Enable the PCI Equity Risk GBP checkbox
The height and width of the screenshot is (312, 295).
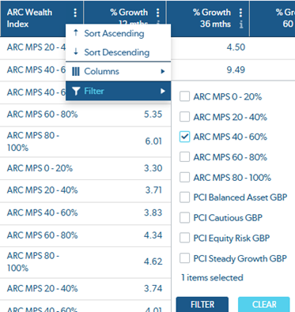(x=184, y=238)
